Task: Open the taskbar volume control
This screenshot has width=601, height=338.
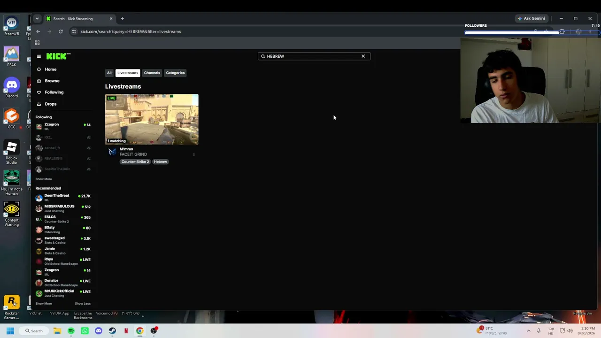Action: click(570, 331)
